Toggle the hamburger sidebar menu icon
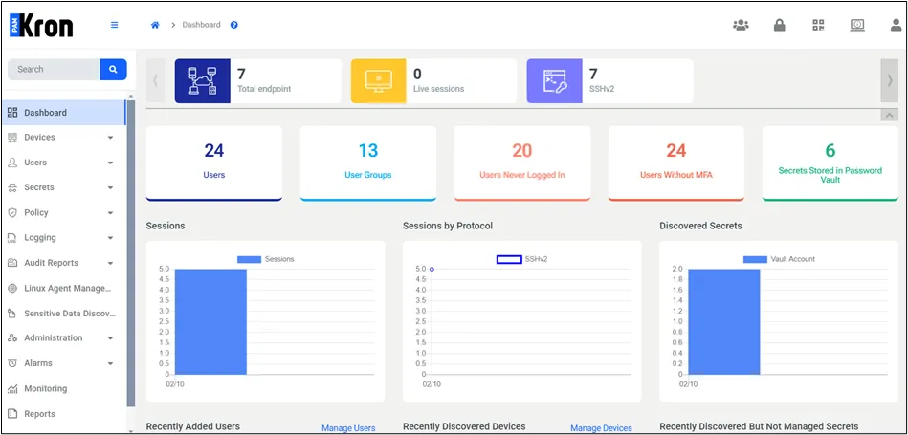Screen dimensions: 908x435 115,25
